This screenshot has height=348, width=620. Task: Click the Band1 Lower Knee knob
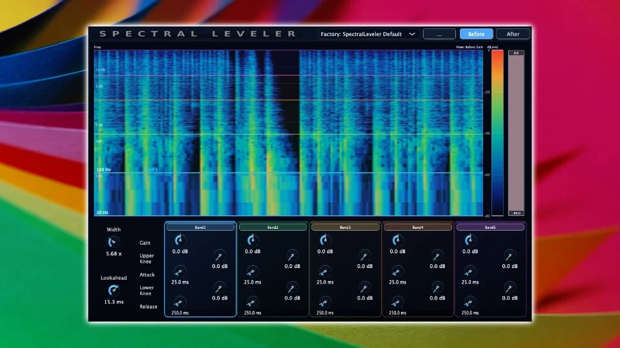[219, 287]
